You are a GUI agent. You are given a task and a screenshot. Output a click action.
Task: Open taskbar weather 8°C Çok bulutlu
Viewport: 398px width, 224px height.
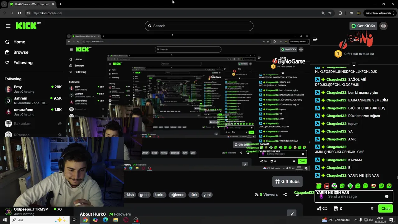[336, 220]
